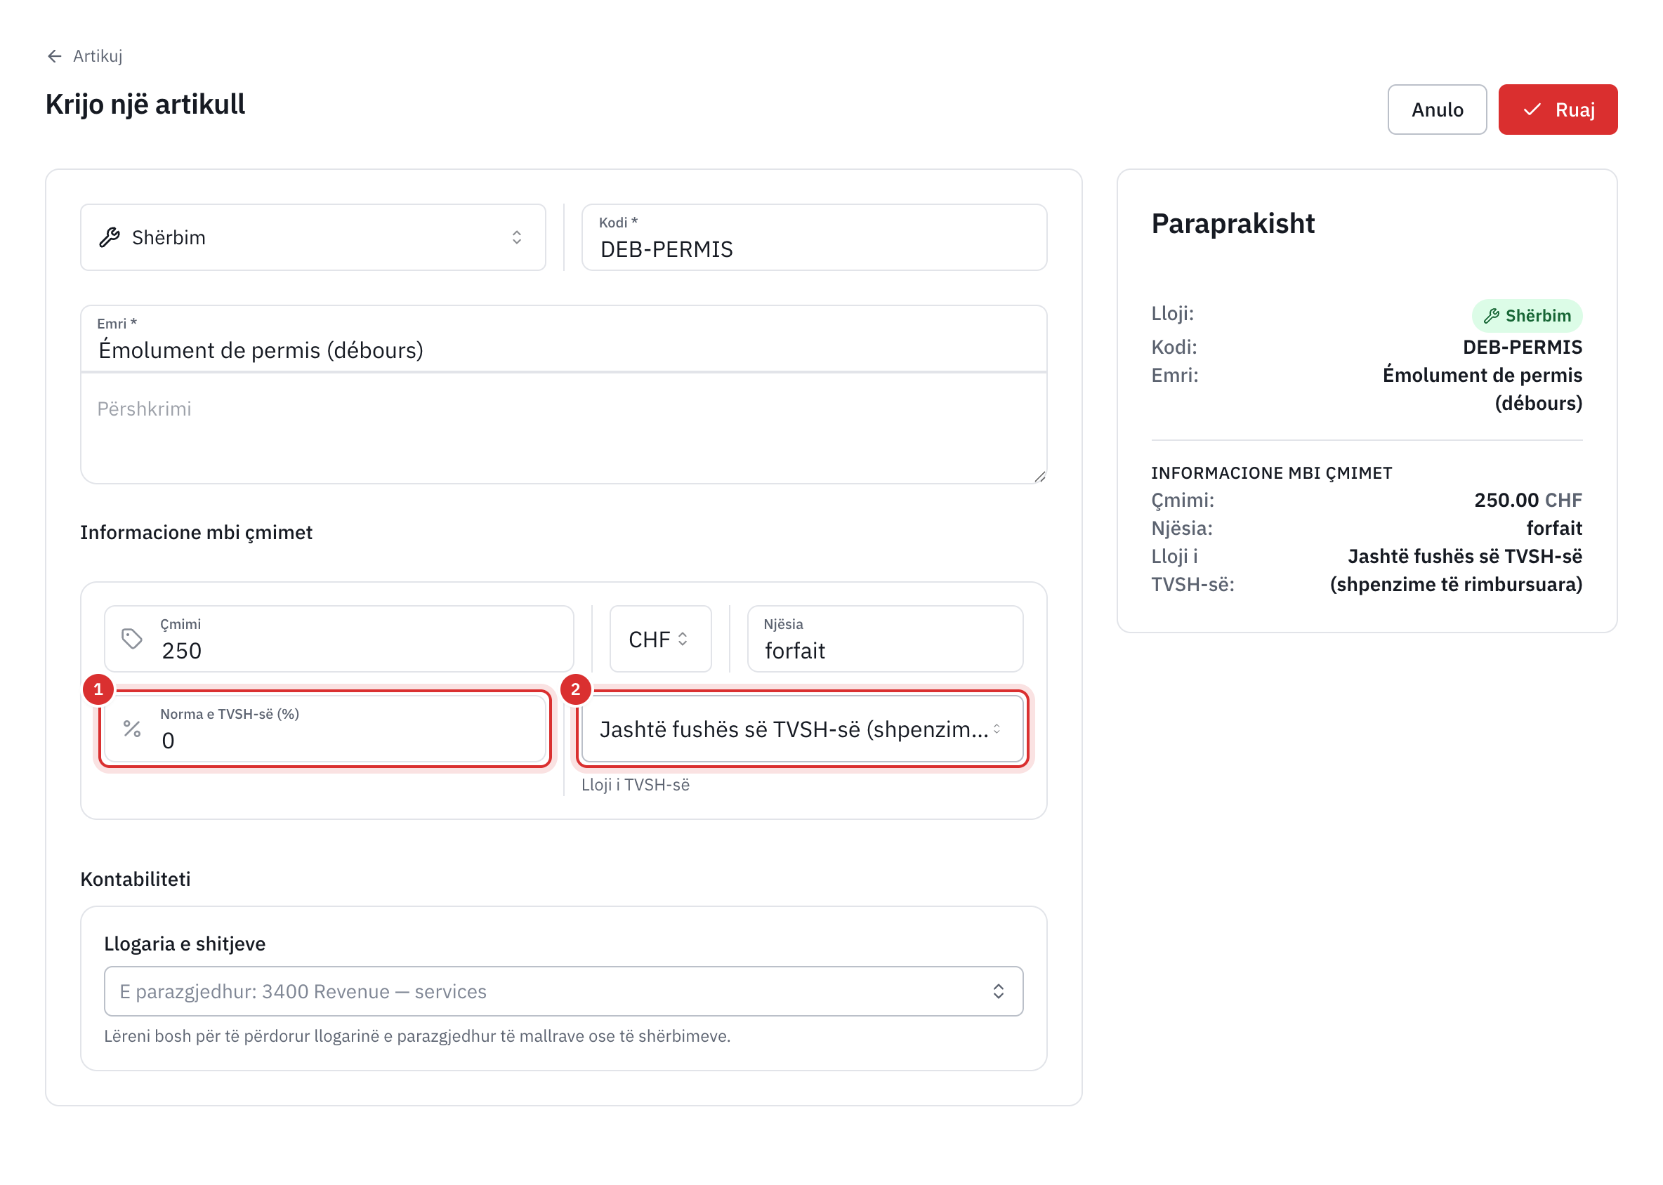The height and width of the screenshot is (1185, 1663).
Task: Save the article with Ruaj
Action: tap(1558, 110)
